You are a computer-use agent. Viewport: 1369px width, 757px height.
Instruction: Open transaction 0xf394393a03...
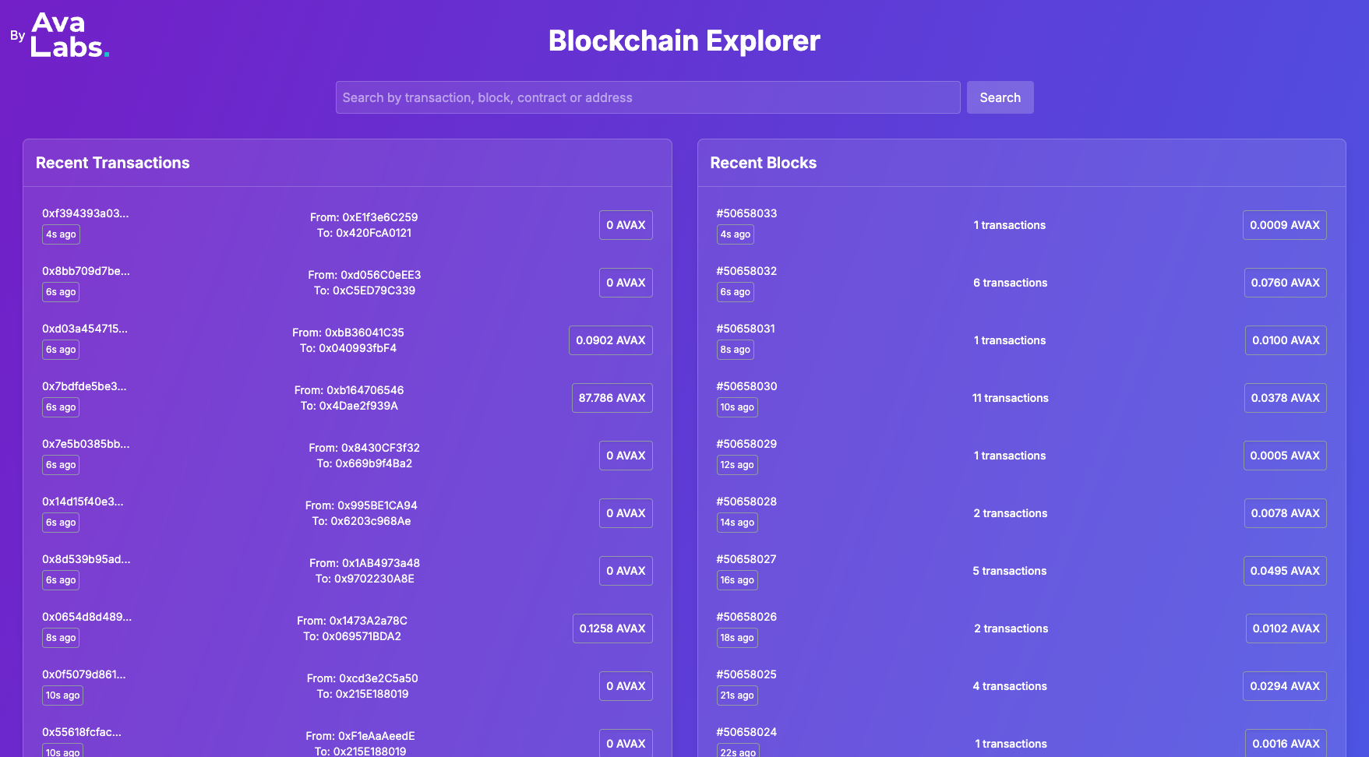[x=86, y=213]
